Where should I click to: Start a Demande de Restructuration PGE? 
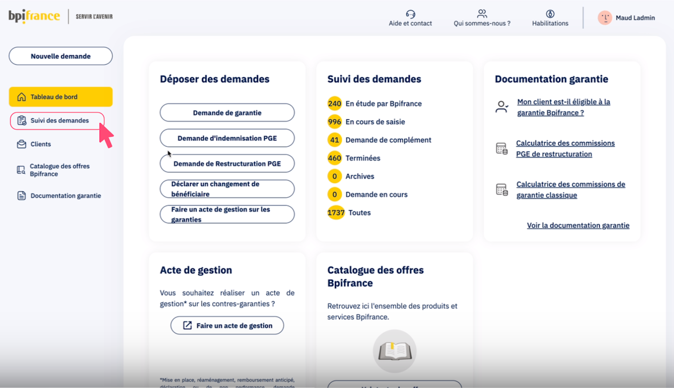(x=227, y=164)
